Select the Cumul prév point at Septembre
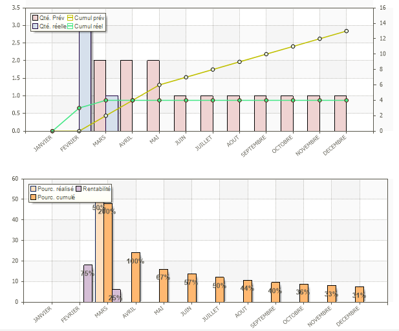This screenshot has width=399, height=331. (x=266, y=54)
